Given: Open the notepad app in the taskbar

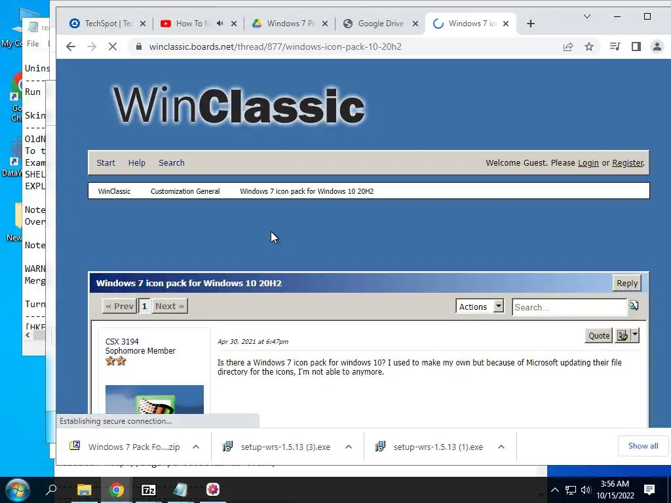Looking at the screenshot, I should click(180, 490).
